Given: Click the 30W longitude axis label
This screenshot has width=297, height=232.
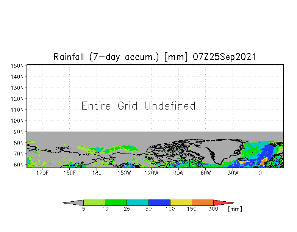Looking at the screenshot, I should [233, 173].
